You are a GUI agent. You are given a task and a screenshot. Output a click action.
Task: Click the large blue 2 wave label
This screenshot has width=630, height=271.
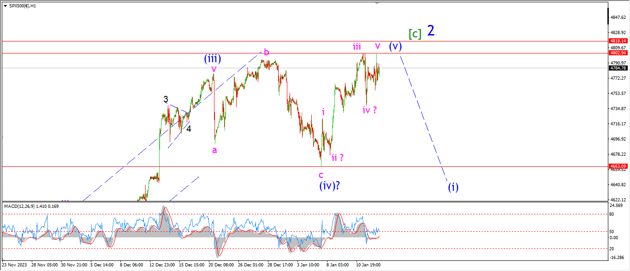click(x=430, y=30)
